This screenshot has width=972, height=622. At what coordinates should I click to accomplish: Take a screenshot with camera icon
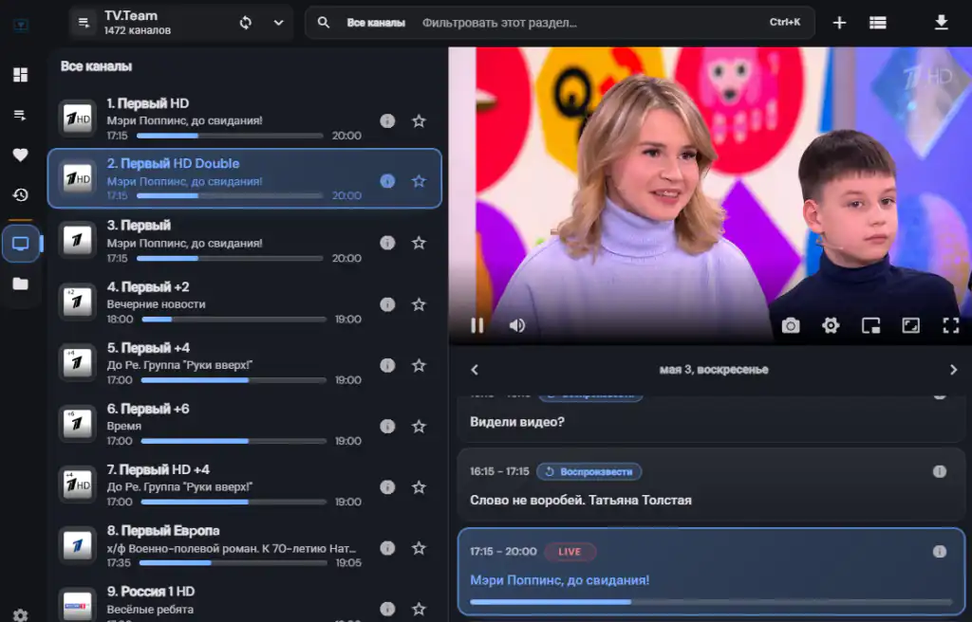(x=791, y=325)
